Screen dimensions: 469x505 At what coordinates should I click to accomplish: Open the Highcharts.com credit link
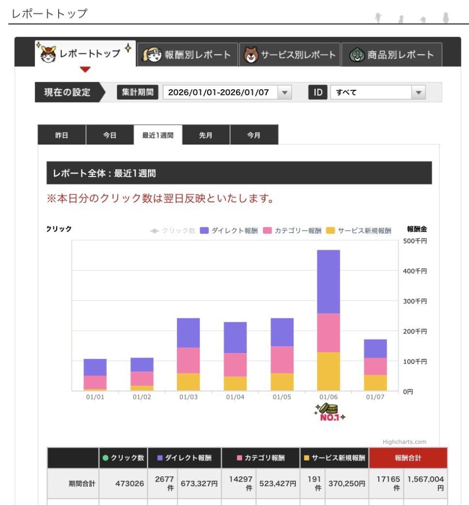click(404, 442)
